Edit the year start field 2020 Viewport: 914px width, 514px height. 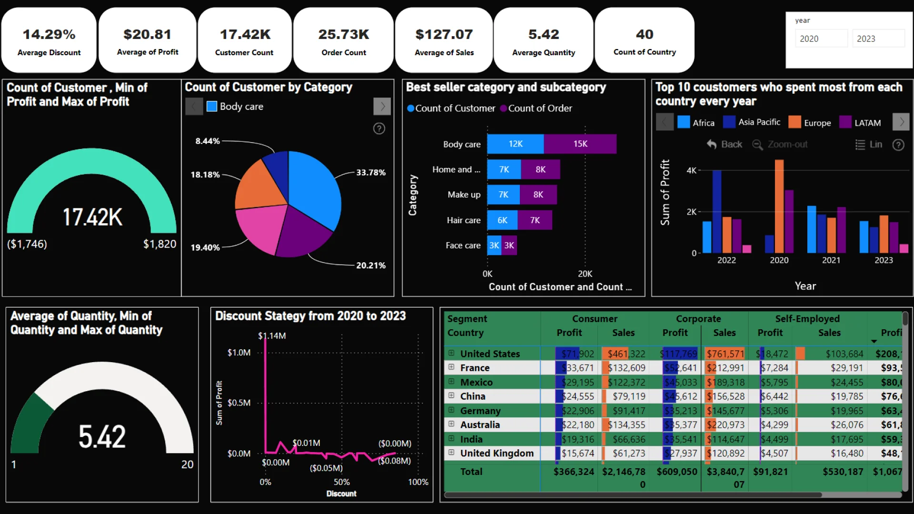[x=821, y=39]
